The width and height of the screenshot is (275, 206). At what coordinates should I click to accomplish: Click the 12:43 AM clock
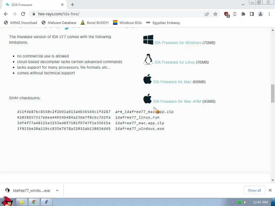(x=260, y=202)
